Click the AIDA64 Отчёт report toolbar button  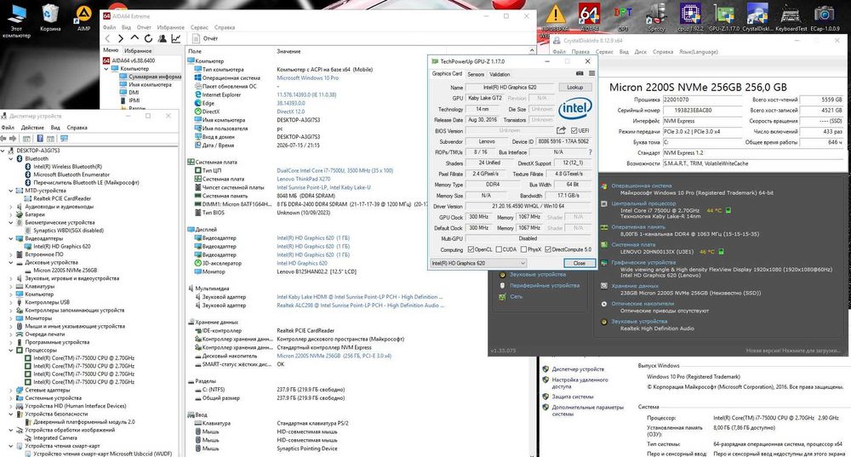205,38
